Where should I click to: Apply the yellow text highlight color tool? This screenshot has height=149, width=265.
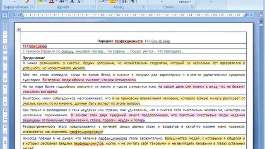40,2
